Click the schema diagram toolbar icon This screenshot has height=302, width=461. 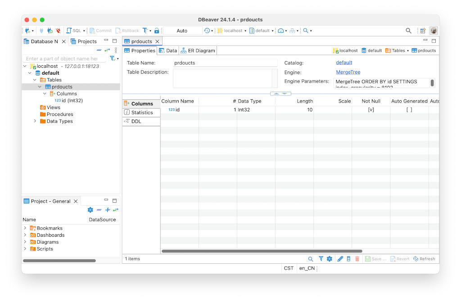(292, 31)
